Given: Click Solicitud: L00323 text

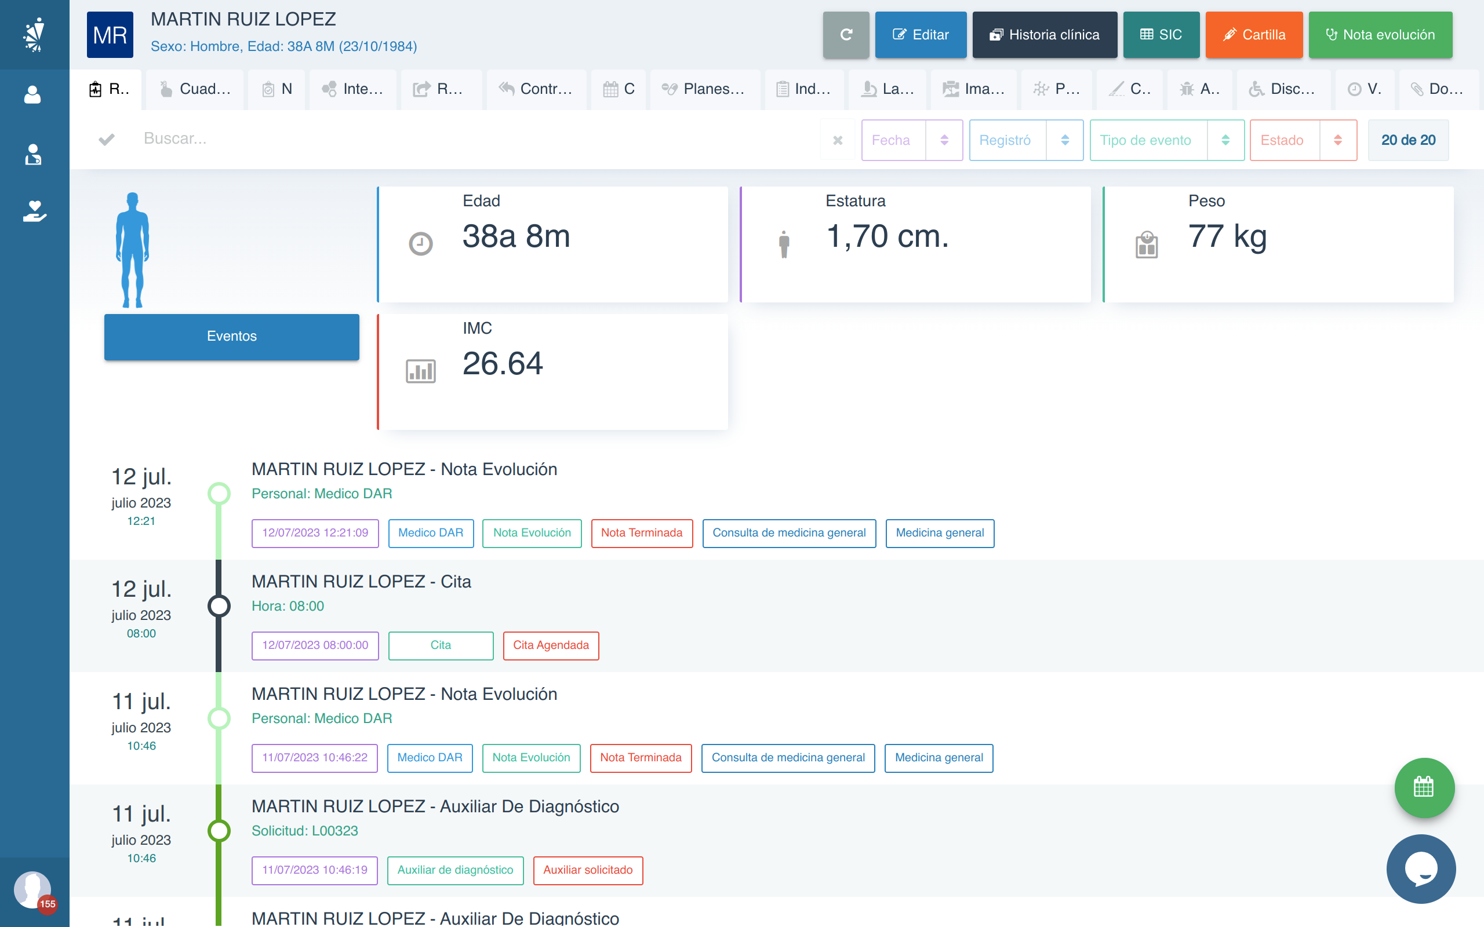Looking at the screenshot, I should 305,831.
